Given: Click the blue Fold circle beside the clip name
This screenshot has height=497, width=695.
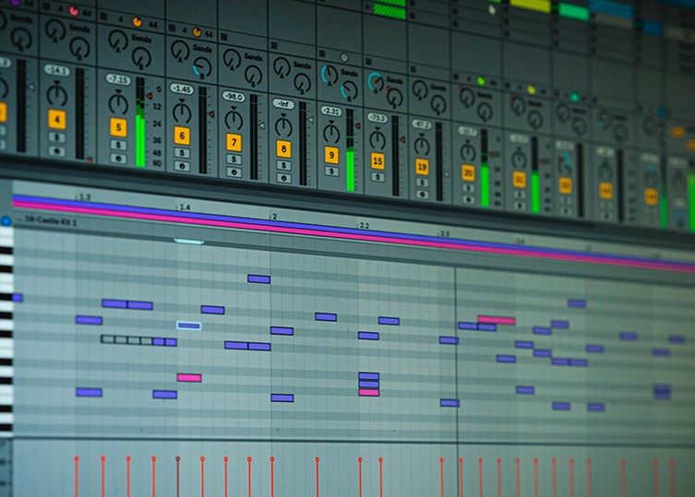Looking at the screenshot, I should click(6, 221).
